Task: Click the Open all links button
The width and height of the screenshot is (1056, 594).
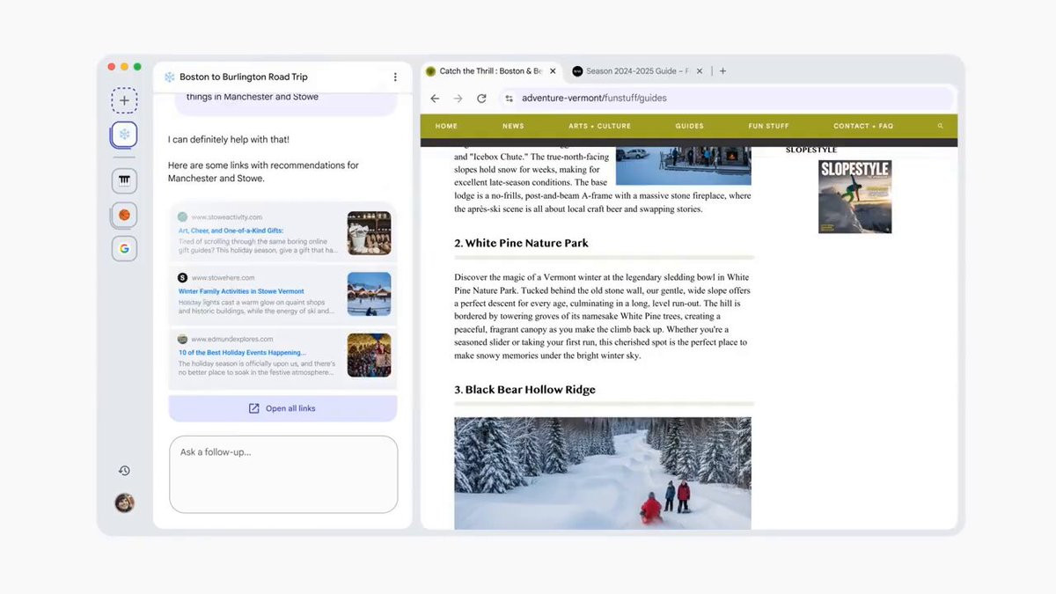Action: click(x=282, y=408)
